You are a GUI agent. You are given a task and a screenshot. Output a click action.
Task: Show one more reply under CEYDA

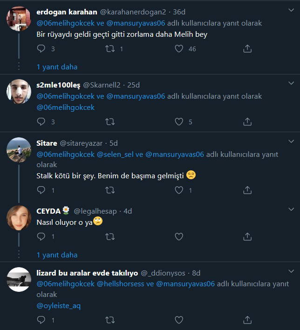tap(57, 255)
